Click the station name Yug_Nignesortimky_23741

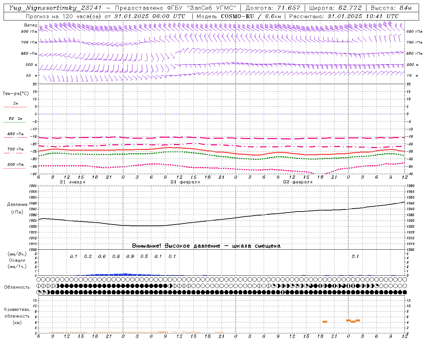(55, 8)
